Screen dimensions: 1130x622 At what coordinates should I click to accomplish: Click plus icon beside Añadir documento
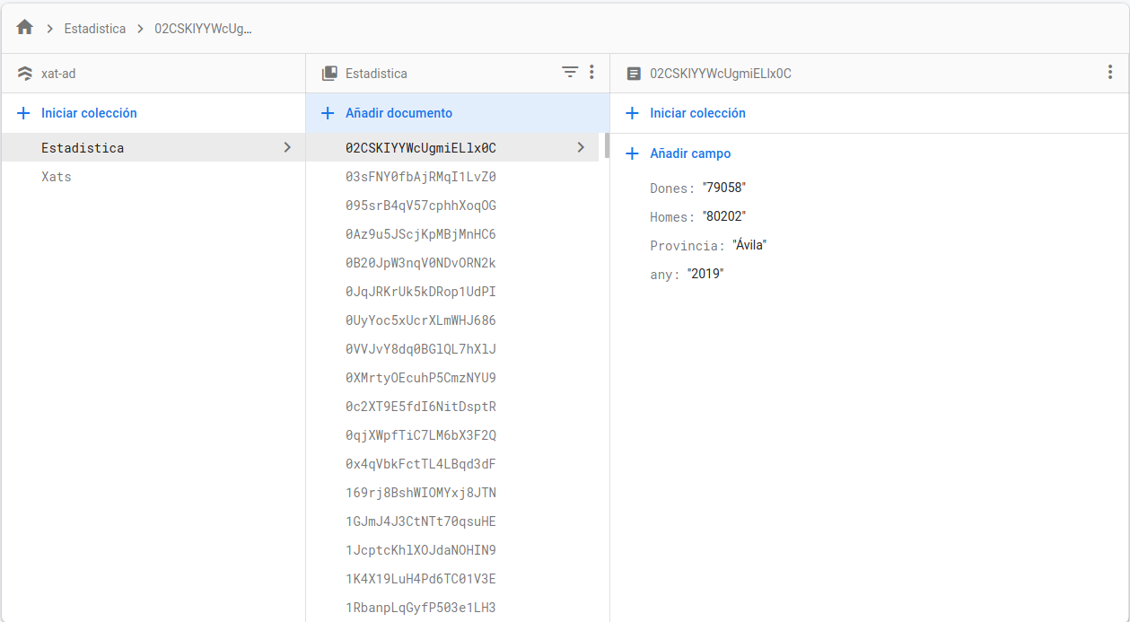point(328,113)
